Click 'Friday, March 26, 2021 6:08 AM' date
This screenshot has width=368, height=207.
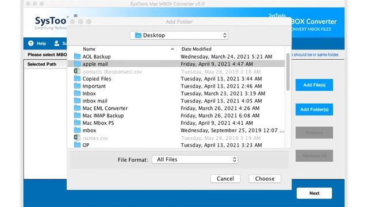(220, 116)
